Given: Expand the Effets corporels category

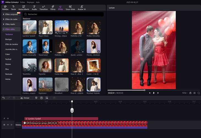Looking at the screenshot, I should click(x=11, y=14).
